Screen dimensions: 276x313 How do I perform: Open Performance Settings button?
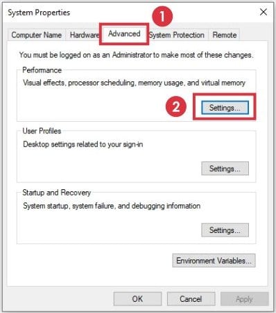tap(225, 108)
